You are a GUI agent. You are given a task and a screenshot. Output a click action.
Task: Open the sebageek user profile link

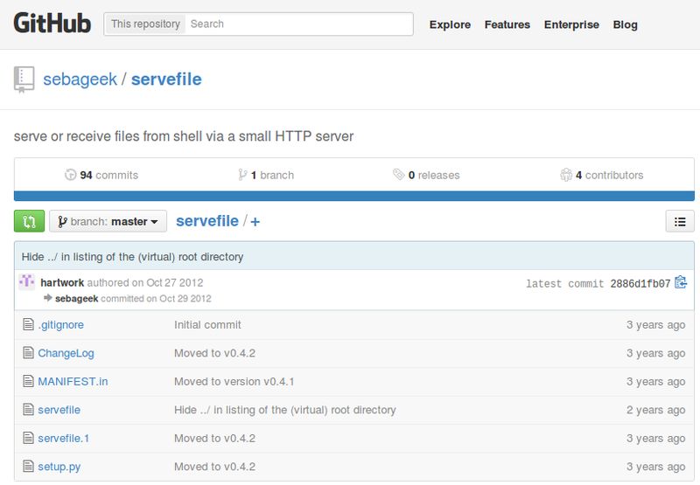point(80,80)
